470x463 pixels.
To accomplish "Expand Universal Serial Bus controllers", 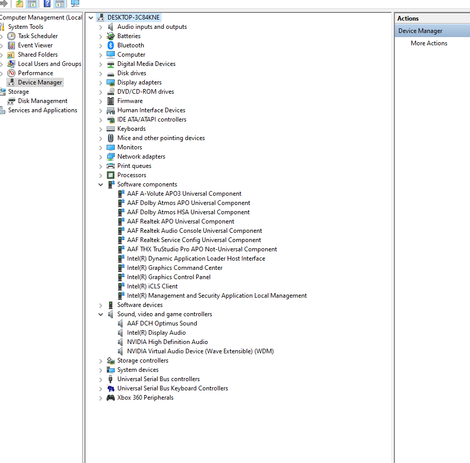I will [100, 380].
